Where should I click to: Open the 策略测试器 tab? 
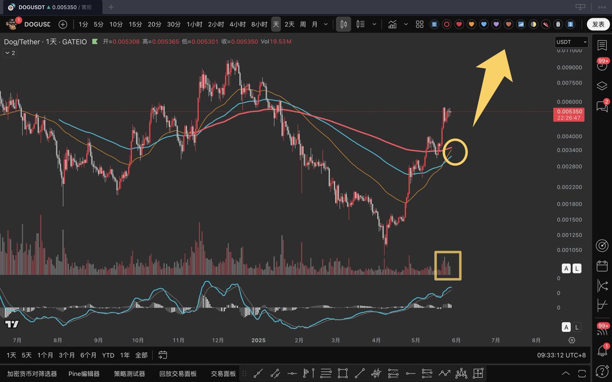click(x=130, y=373)
